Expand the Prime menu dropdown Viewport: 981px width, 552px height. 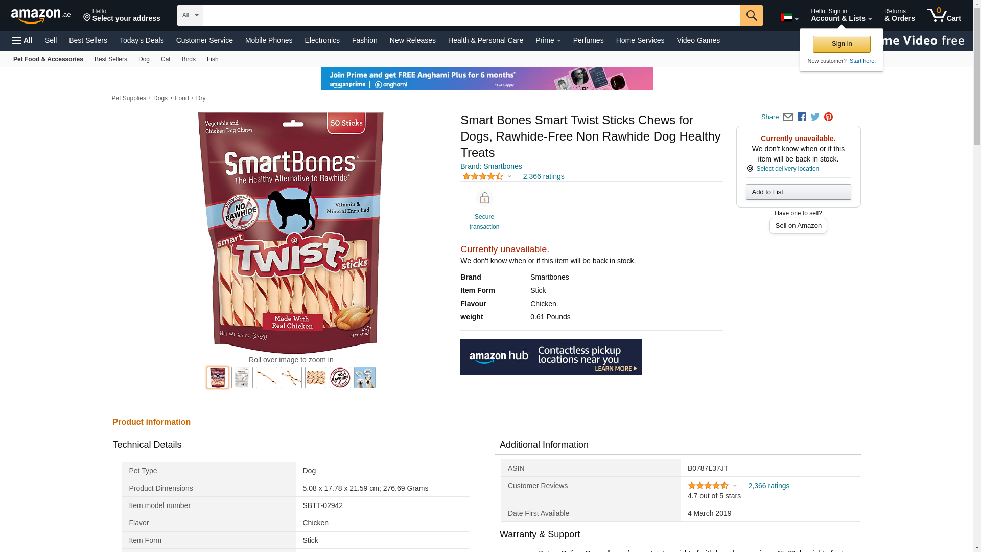click(548, 40)
